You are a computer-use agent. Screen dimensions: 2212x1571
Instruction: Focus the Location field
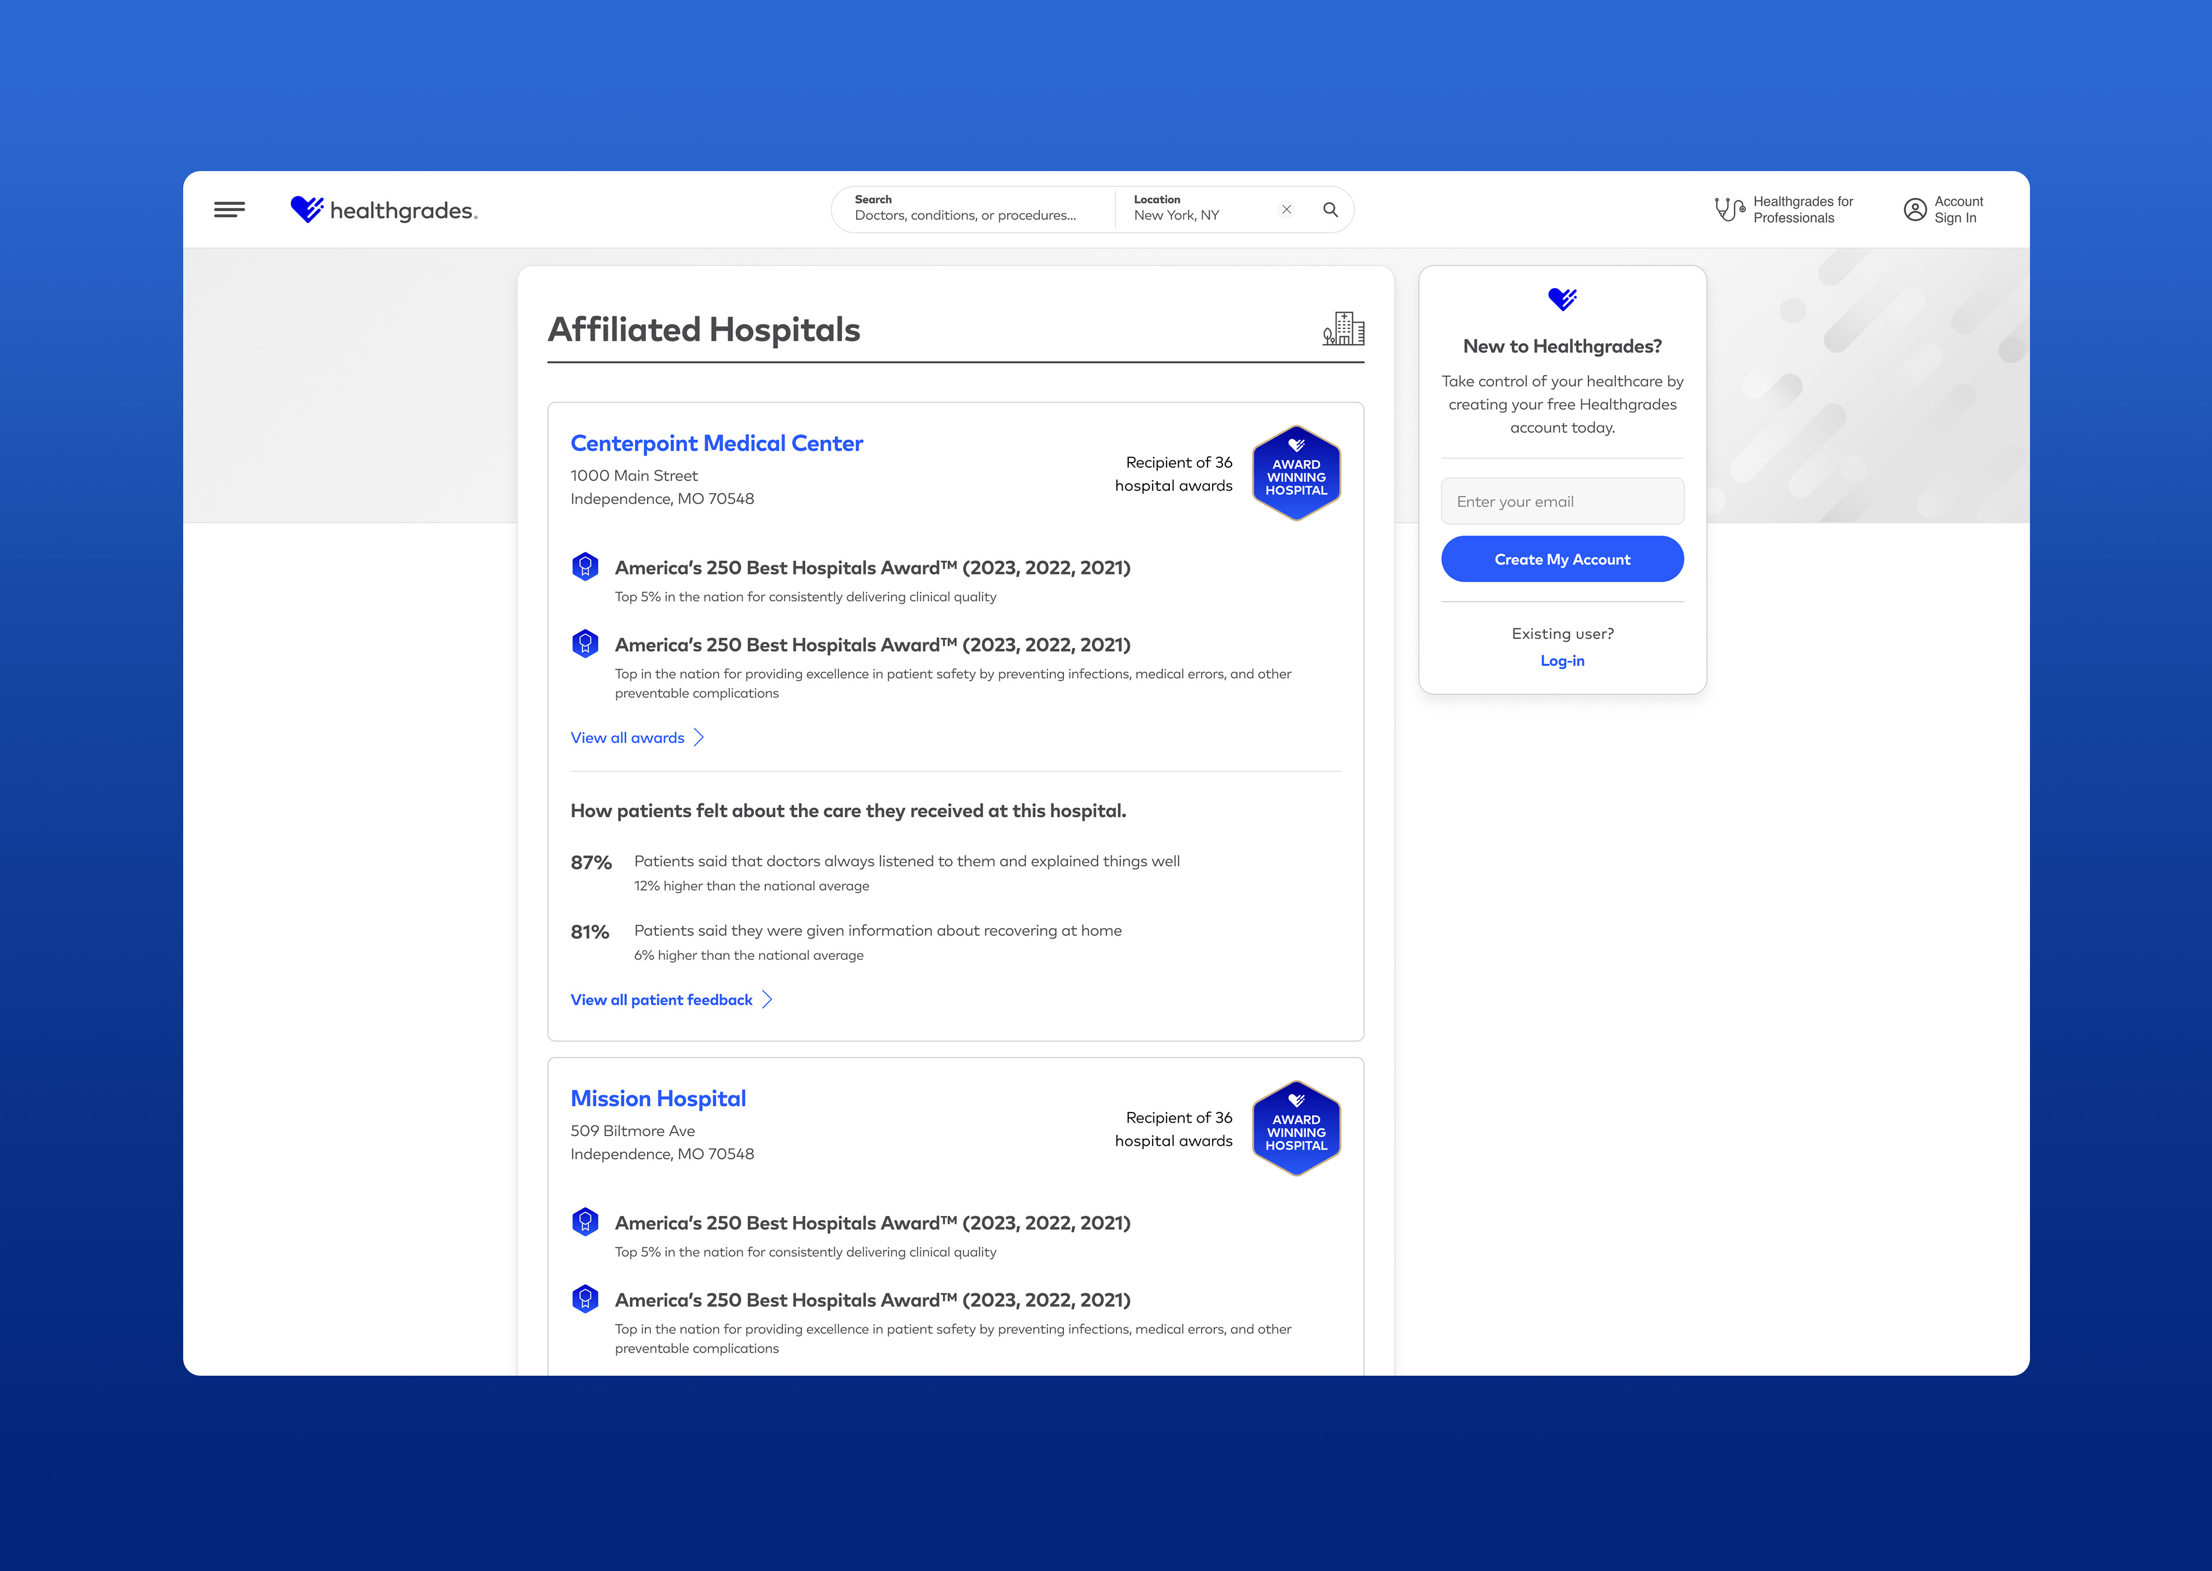(x=1199, y=209)
